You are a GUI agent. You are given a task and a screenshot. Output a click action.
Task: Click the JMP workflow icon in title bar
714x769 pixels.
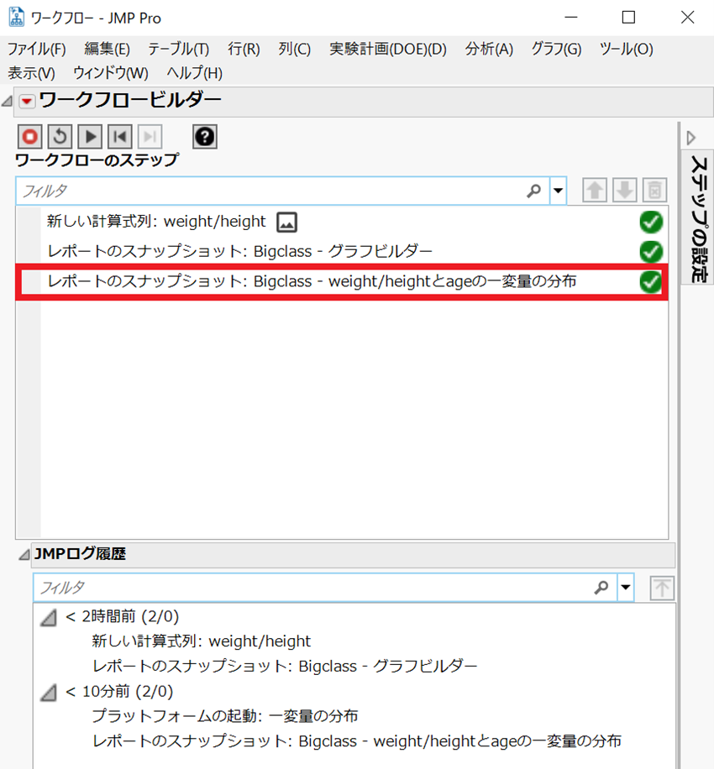16,17
